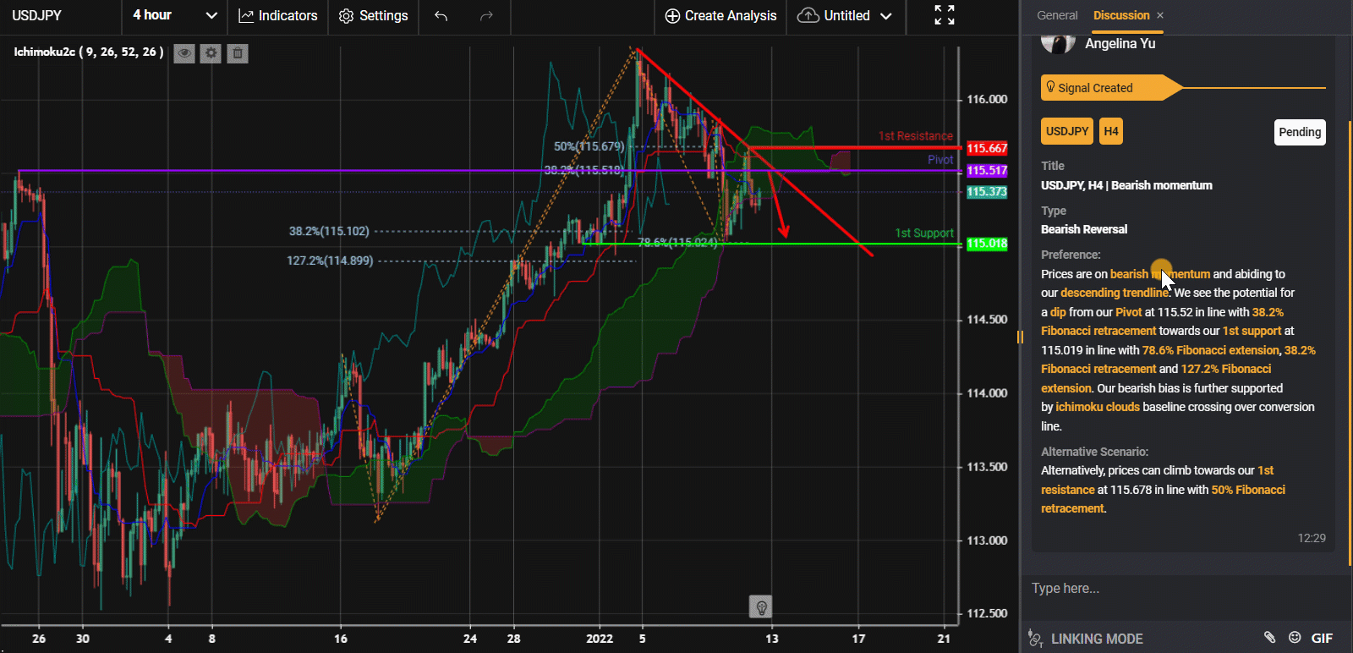Create a new Analysis
1353x653 pixels.
coord(720,15)
